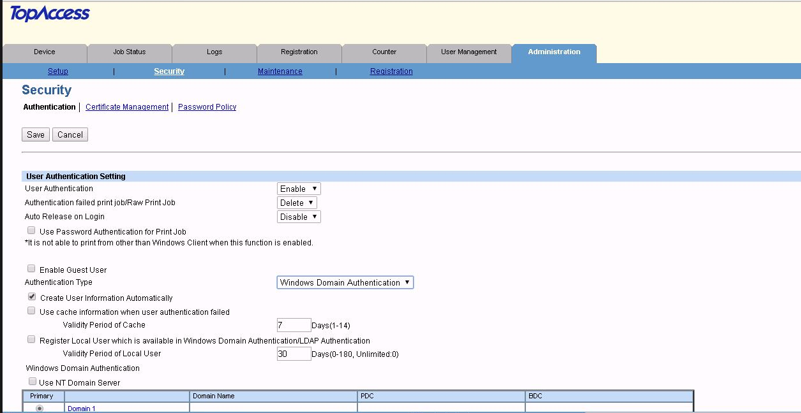Toggle Use cache information when authentication failed
The width and height of the screenshot is (801, 413).
(x=31, y=311)
